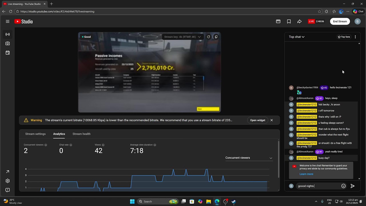This screenshot has width=366, height=206.
Task: Show hidden icons in system tray
Action: [316, 201]
